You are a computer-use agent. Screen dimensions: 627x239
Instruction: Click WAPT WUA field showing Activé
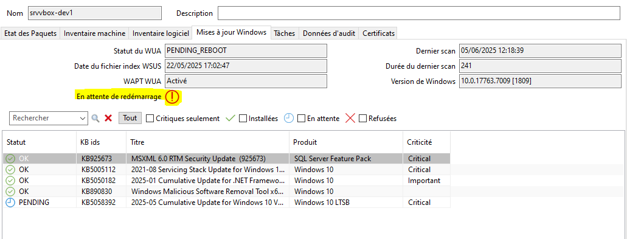click(x=246, y=81)
